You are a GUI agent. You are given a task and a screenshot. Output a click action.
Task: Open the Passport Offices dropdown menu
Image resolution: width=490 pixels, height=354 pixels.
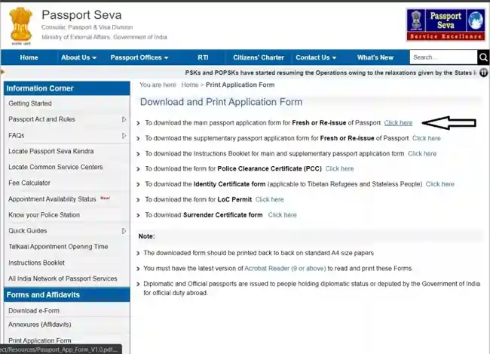[139, 57]
